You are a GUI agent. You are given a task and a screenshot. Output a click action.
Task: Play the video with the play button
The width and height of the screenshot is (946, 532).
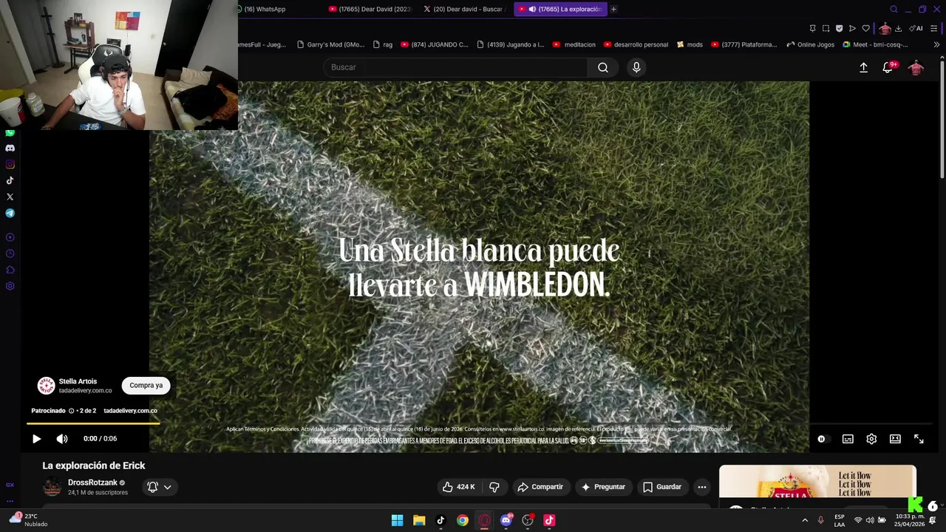tap(36, 439)
